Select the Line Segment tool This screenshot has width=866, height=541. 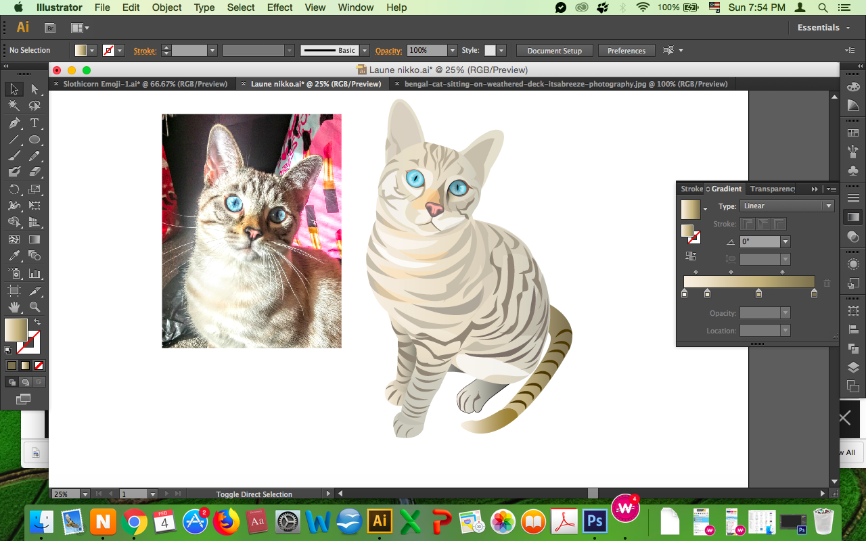coord(14,140)
